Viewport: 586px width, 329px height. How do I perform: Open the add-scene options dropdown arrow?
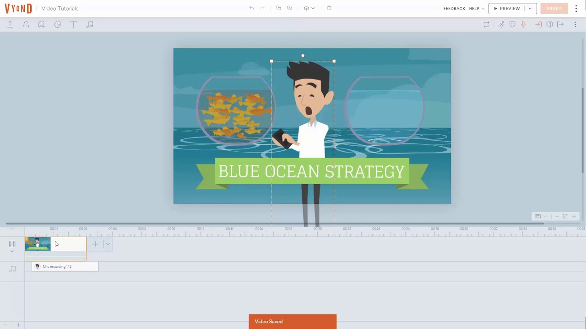[x=108, y=244]
